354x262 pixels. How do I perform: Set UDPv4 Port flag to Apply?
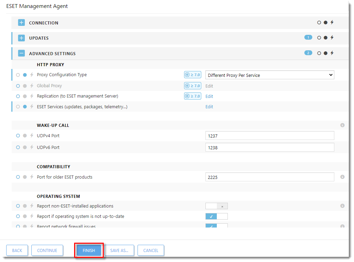[25, 135]
